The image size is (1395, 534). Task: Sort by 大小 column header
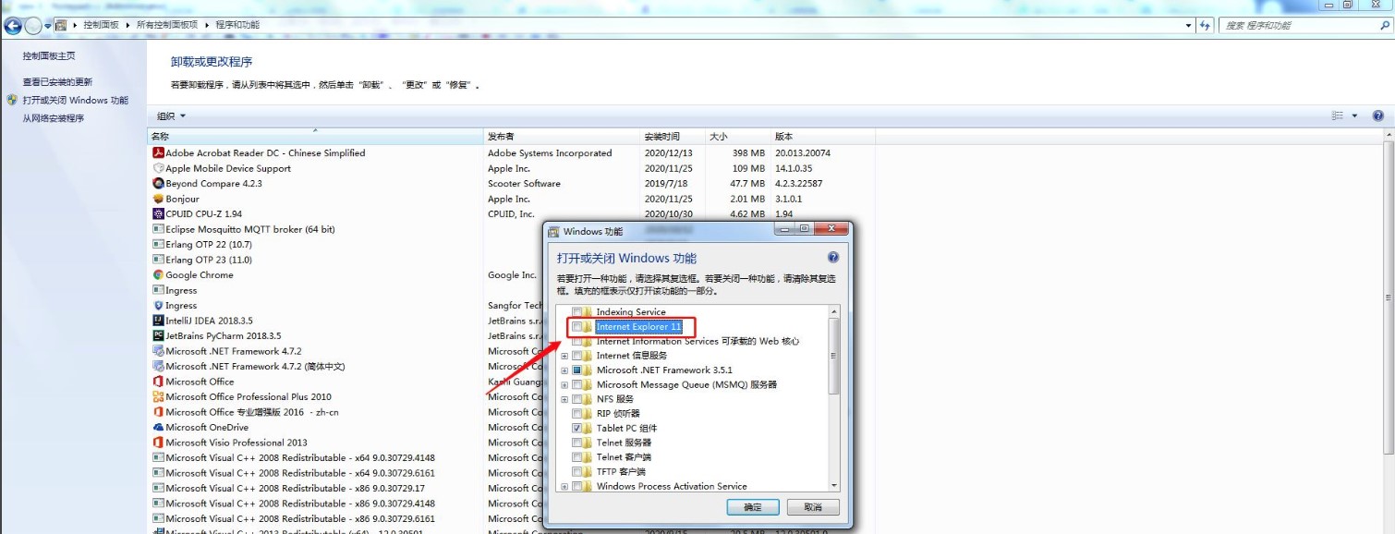737,136
